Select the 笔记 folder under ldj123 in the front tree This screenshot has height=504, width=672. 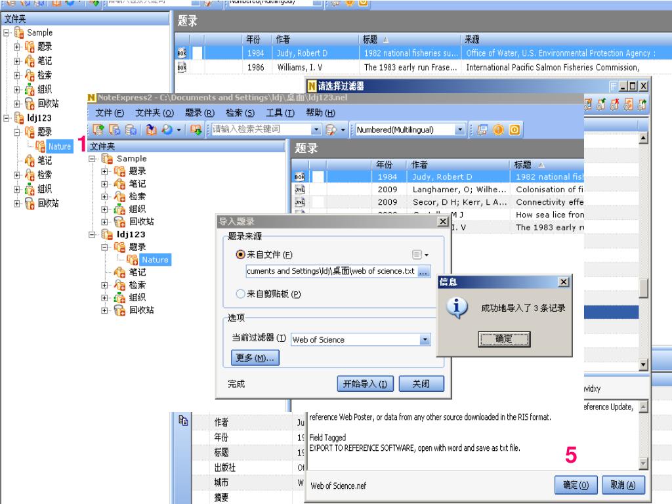[137, 272]
